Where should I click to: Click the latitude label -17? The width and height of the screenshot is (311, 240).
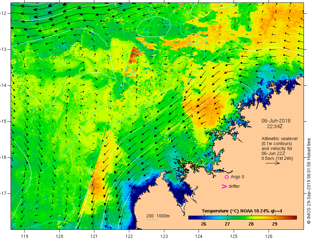click(4, 193)
